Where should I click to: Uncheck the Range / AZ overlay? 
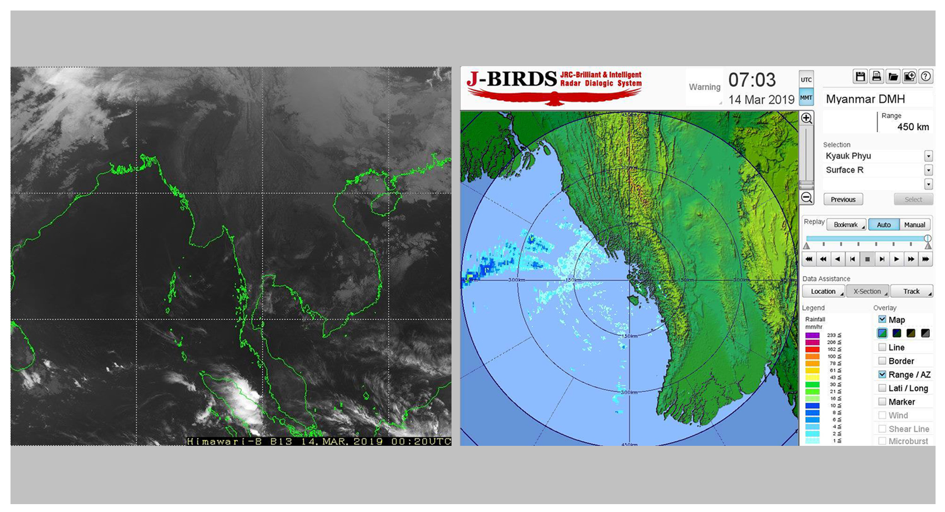pyautogui.click(x=883, y=374)
